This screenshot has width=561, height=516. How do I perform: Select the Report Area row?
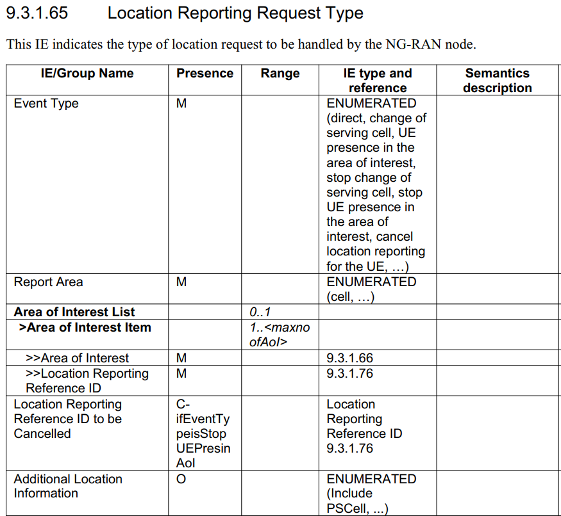48,282
